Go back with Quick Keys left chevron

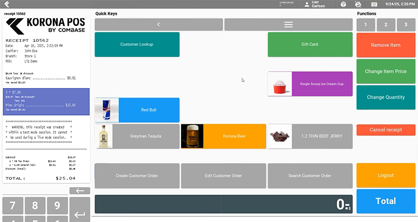tap(159, 25)
